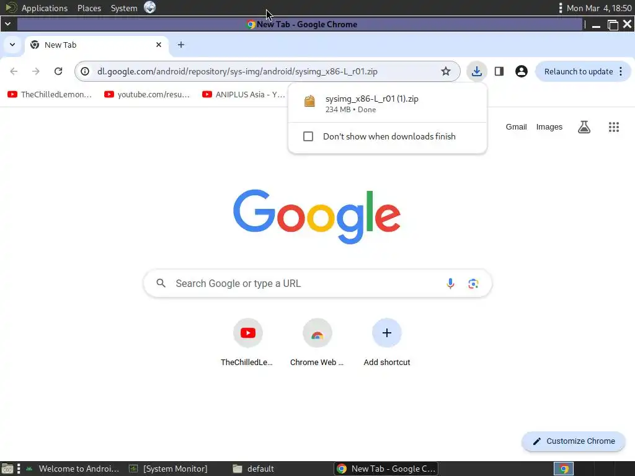Image resolution: width=635 pixels, height=476 pixels.
Task: Tick "Don't show when downloads finish" checkbox
Action: (x=308, y=136)
